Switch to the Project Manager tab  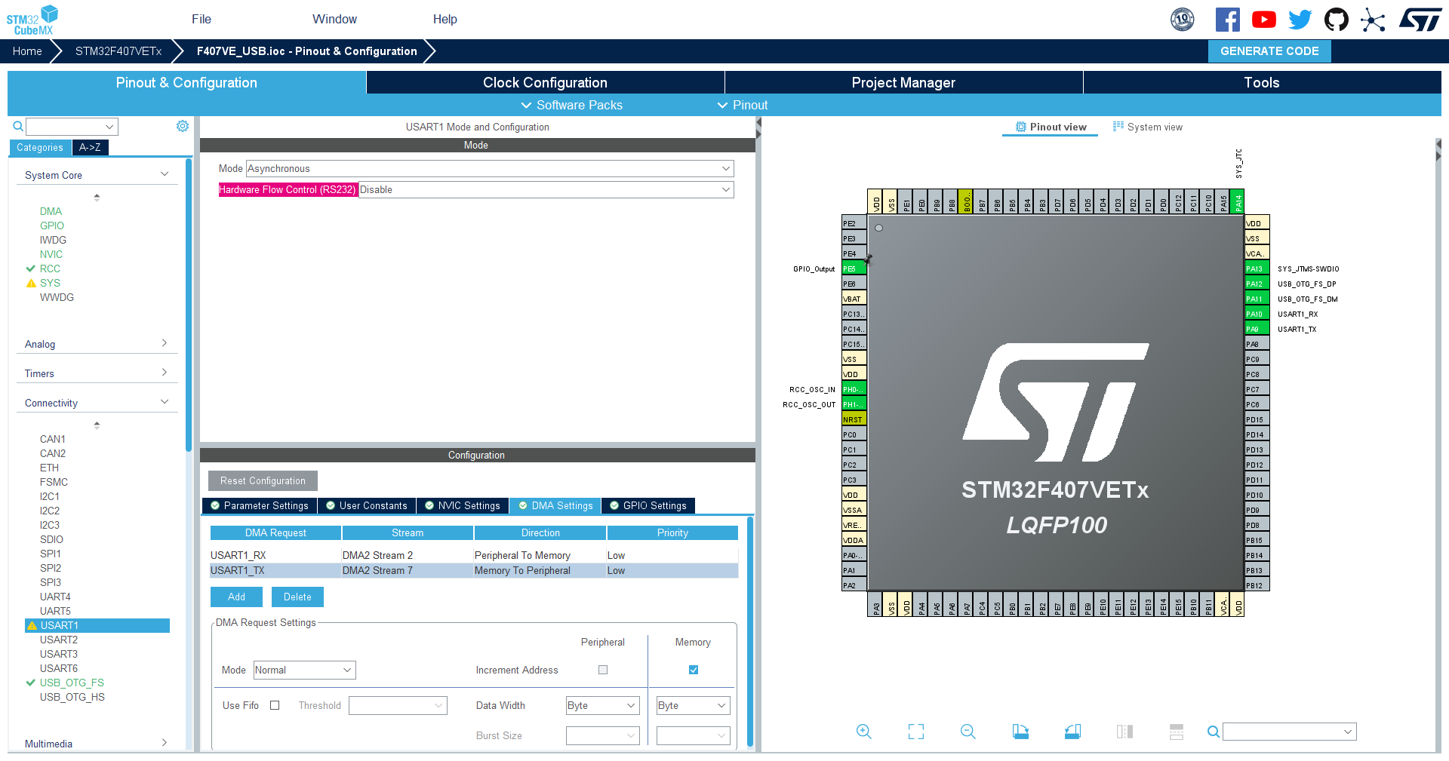[903, 82]
